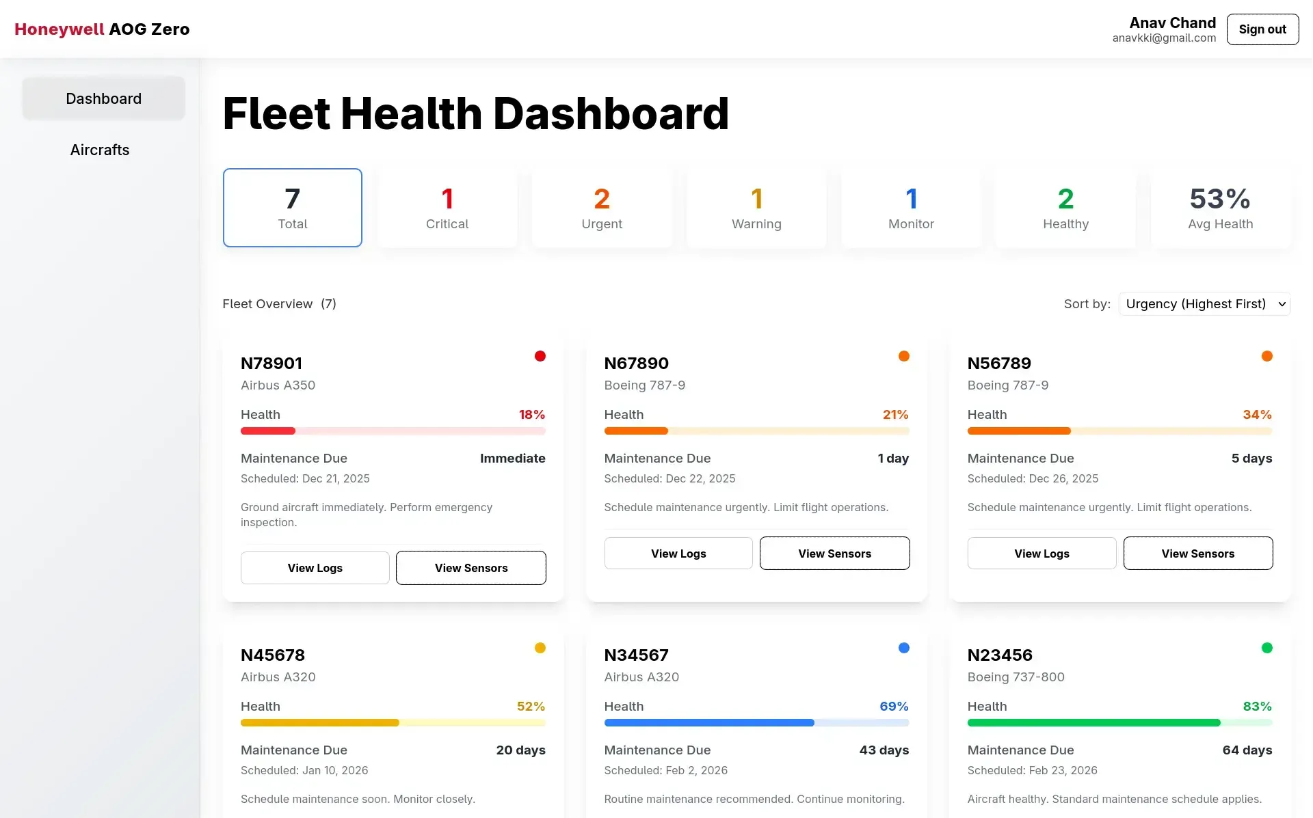
Task: Filter by the Total aircraft card
Action: [x=293, y=208]
